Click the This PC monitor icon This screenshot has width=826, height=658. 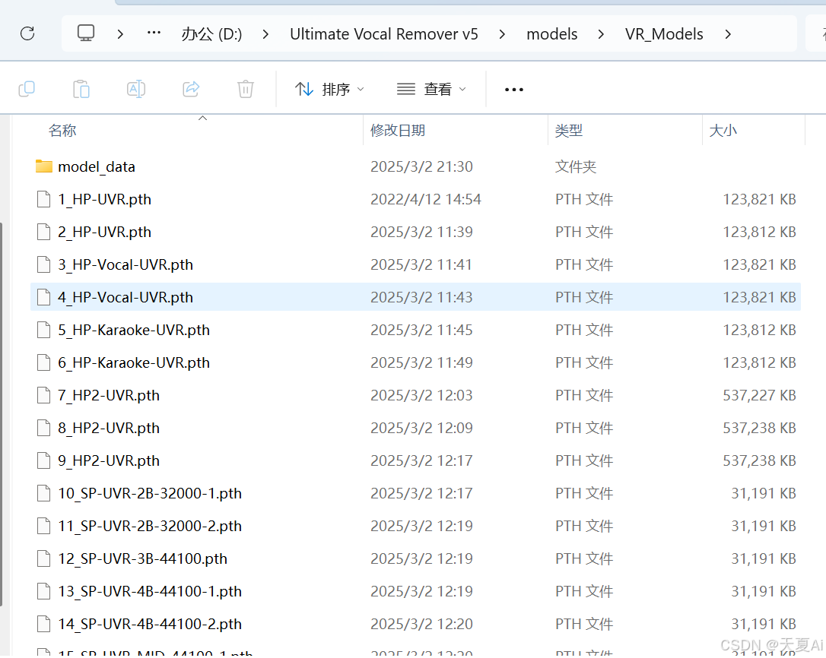[86, 33]
